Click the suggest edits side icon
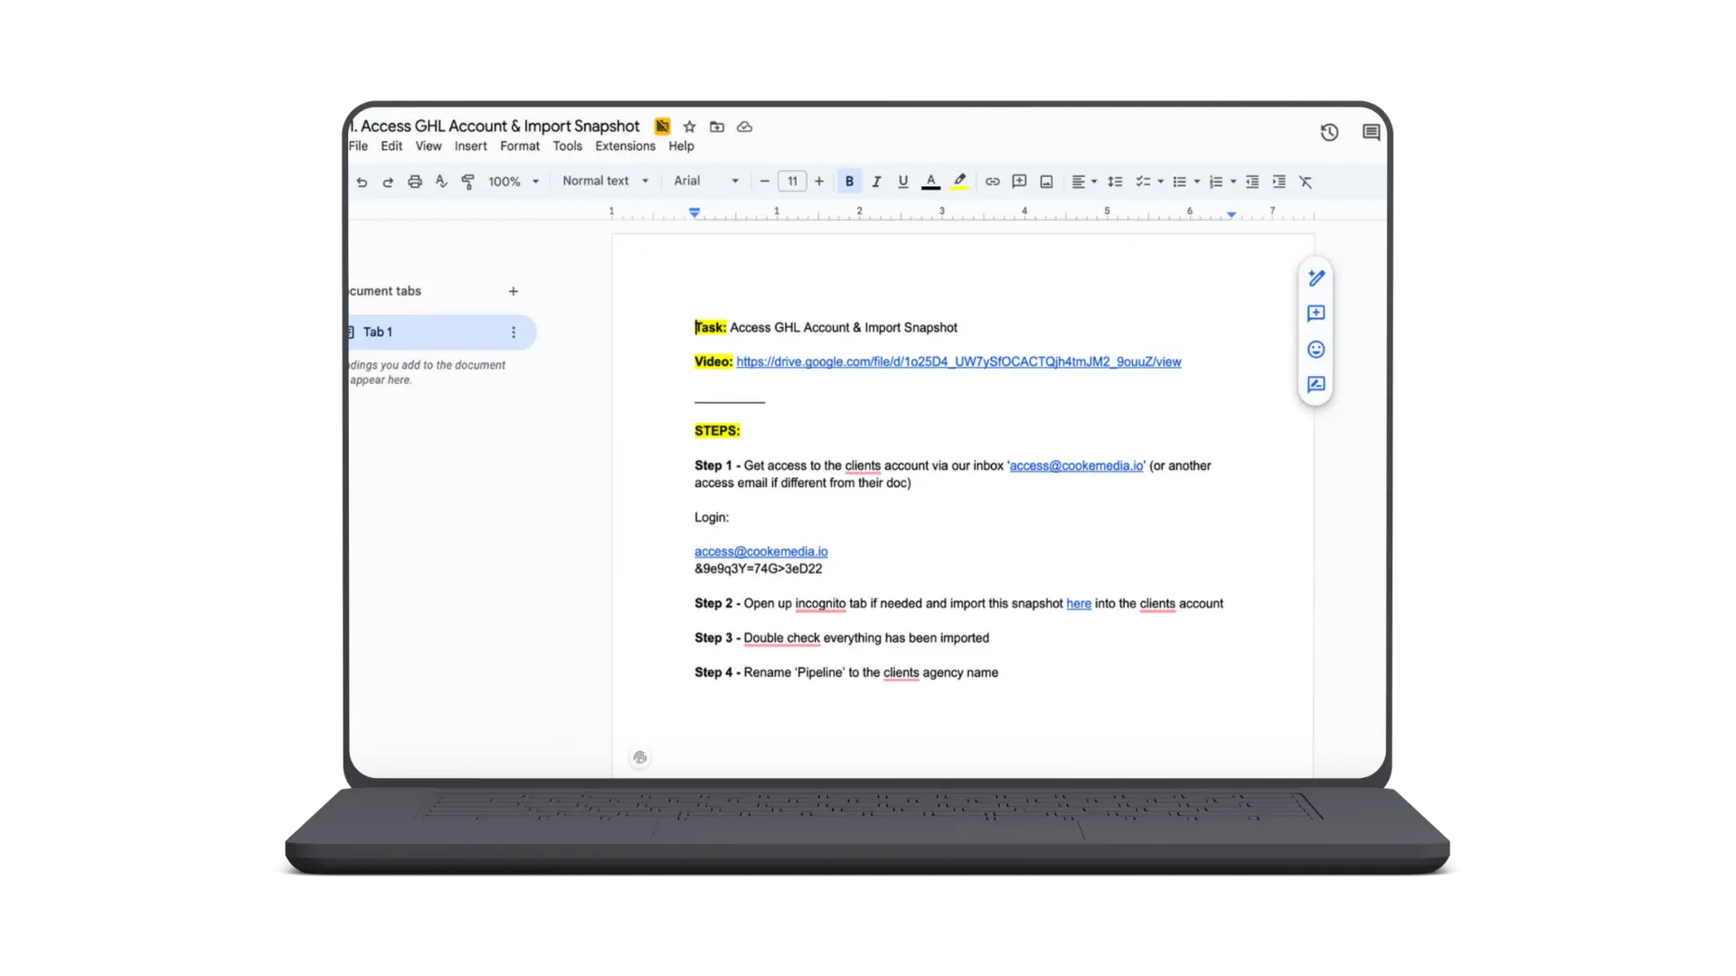Screen dimensions: 1736x976 1316,385
